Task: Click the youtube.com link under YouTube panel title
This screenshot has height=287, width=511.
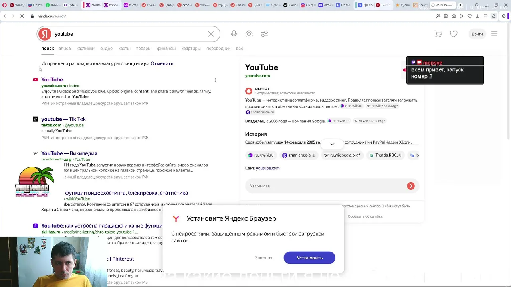Action: pyautogui.click(x=257, y=75)
